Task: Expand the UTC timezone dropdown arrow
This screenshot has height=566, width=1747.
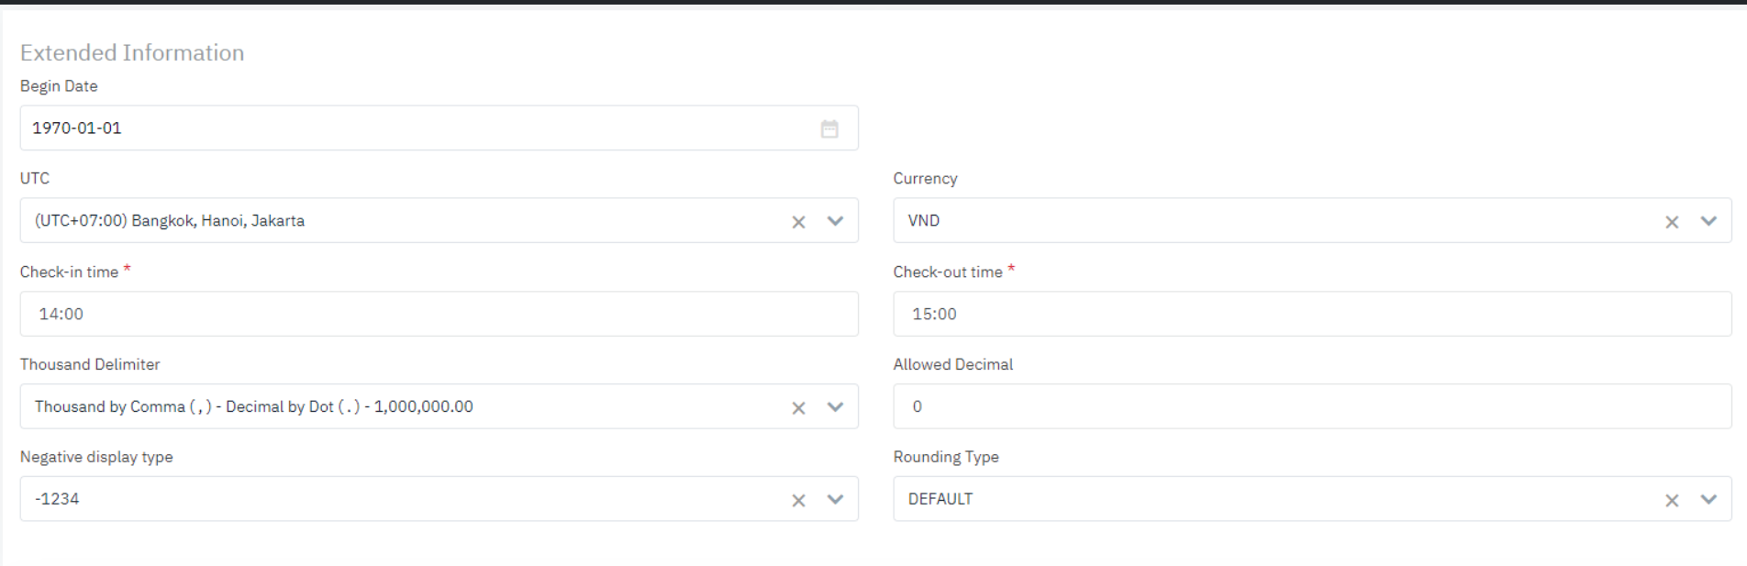Action: [835, 221]
